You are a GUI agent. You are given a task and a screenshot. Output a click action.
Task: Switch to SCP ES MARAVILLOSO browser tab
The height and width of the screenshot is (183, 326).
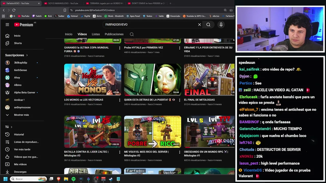point(62,3)
